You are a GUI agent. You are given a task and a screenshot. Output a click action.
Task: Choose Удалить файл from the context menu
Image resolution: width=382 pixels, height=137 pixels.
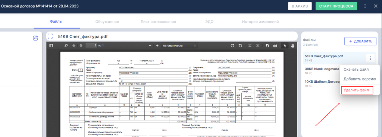tap(357, 90)
